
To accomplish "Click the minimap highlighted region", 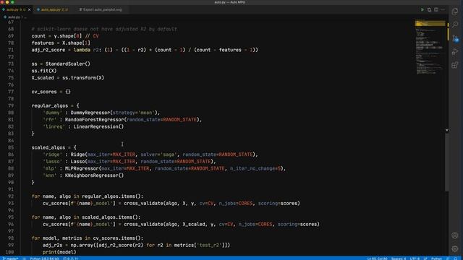I will coord(430,23).
